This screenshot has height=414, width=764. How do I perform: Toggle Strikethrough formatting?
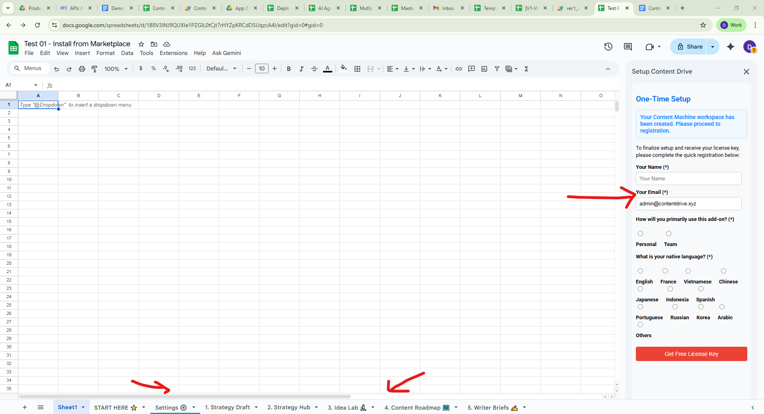click(x=314, y=69)
